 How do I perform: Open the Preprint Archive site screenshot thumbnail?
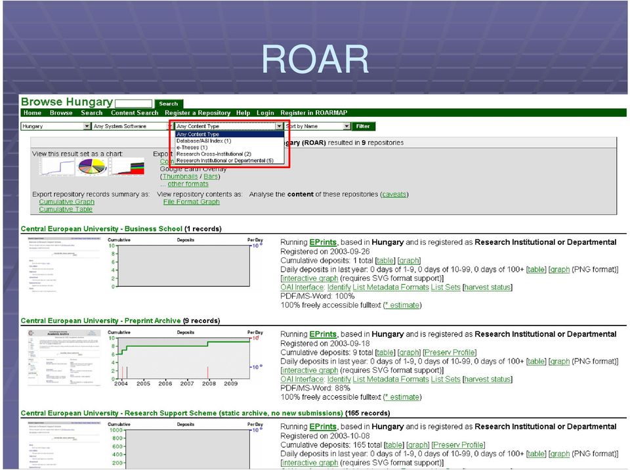[x=64, y=358]
